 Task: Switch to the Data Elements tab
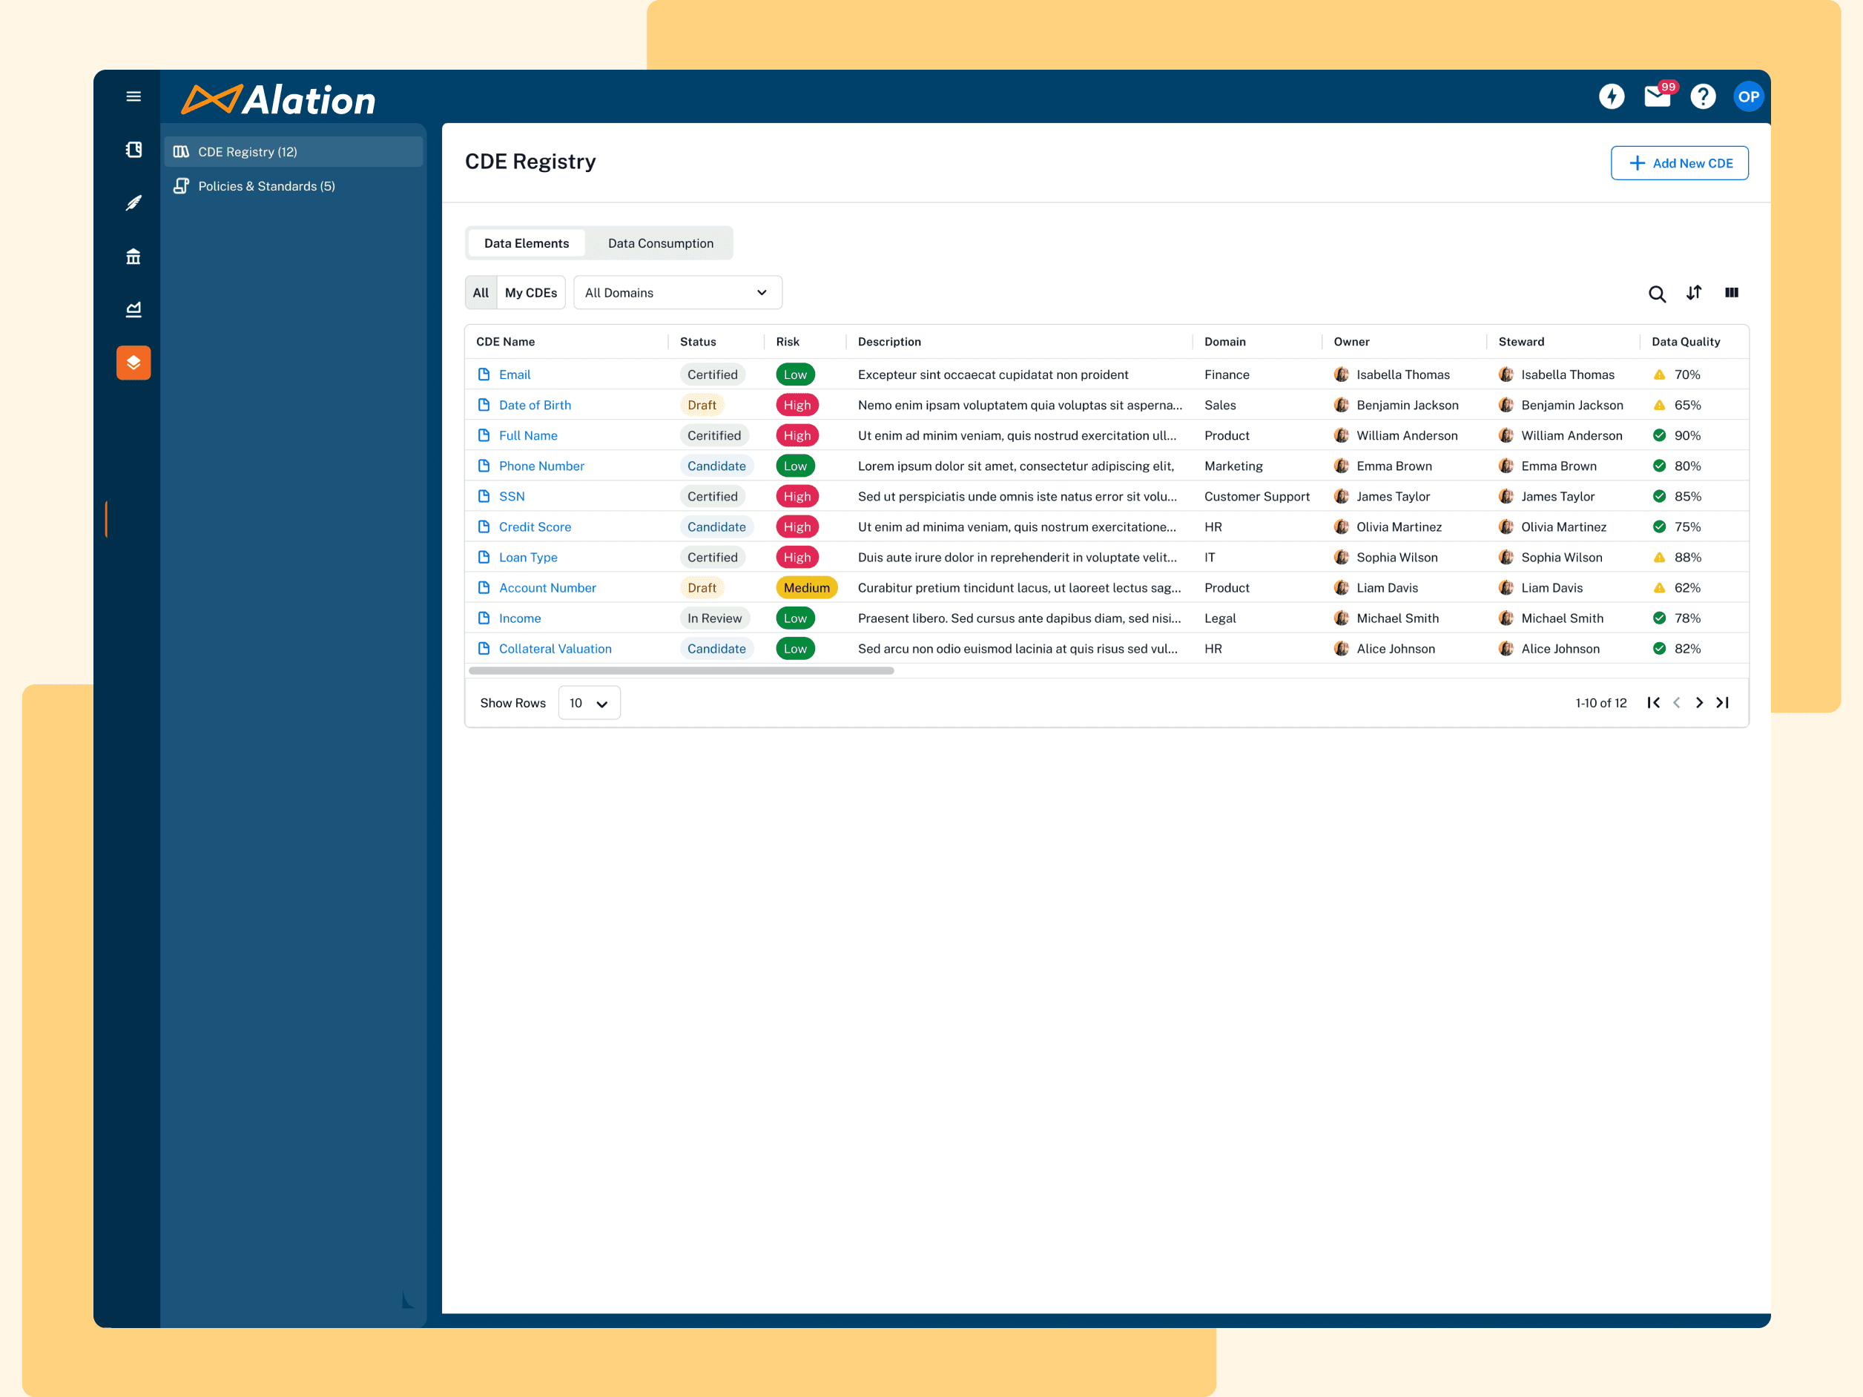click(x=526, y=243)
